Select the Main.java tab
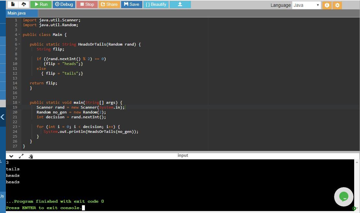Viewport: 360px width, 213px height. [x=17, y=13]
